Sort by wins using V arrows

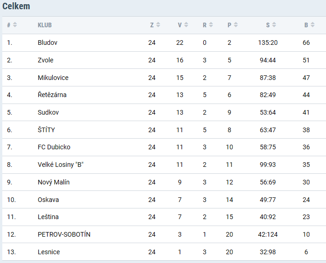click(186, 24)
